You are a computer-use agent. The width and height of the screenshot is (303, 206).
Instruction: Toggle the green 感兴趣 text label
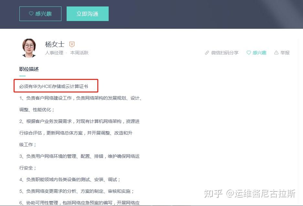point(259,53)
